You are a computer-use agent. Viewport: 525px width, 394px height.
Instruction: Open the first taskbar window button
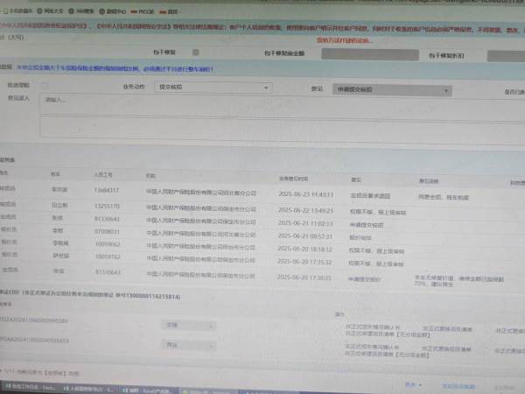[x=31, y=387]
